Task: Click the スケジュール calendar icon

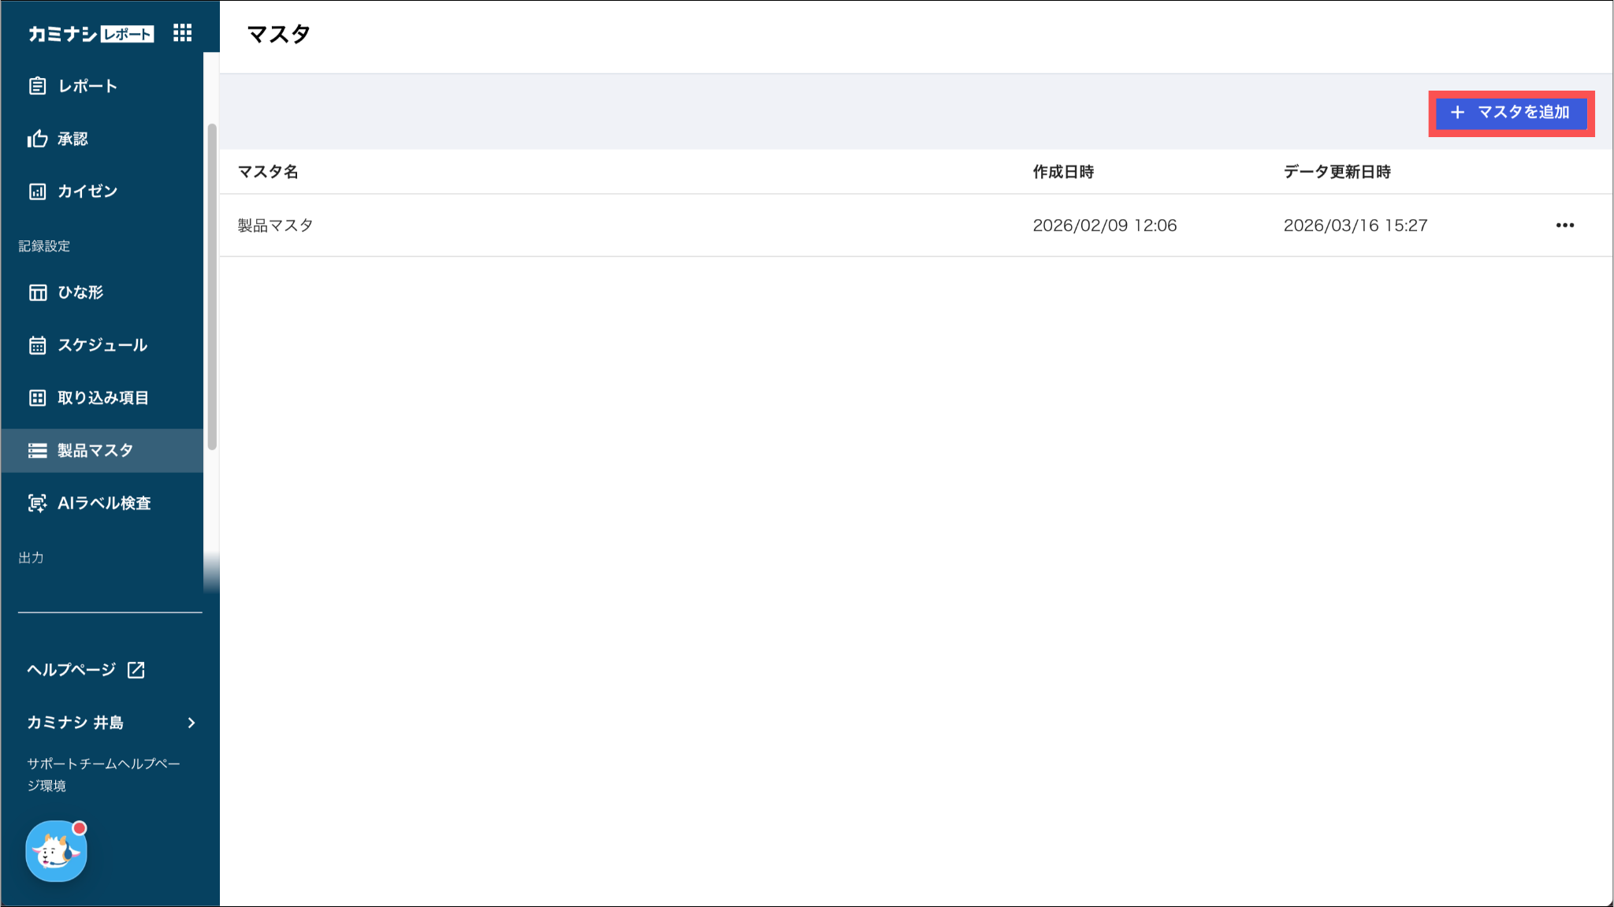Action: pyautogui.click(x=37, y=345)
